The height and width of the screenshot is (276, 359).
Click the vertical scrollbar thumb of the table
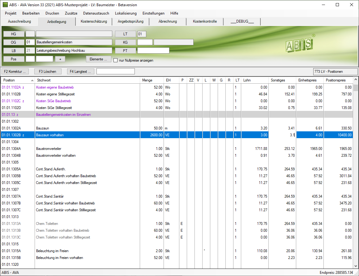click(x=356, y=88)
